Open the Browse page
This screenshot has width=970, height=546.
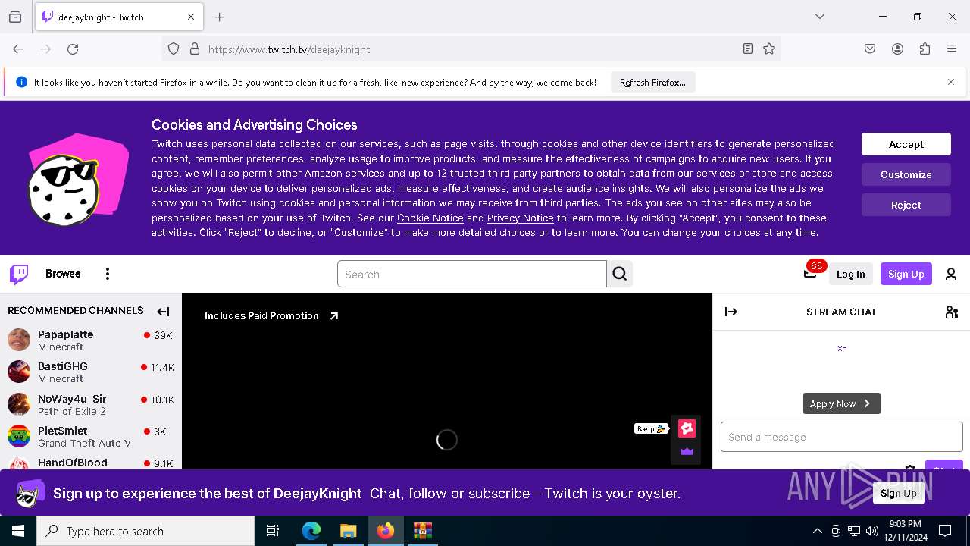63,274
